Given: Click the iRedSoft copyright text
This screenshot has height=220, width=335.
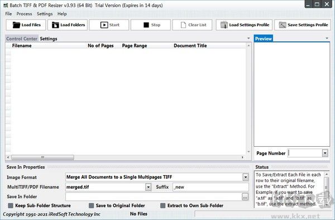Looking at the screenshot, I should [51, 214].
